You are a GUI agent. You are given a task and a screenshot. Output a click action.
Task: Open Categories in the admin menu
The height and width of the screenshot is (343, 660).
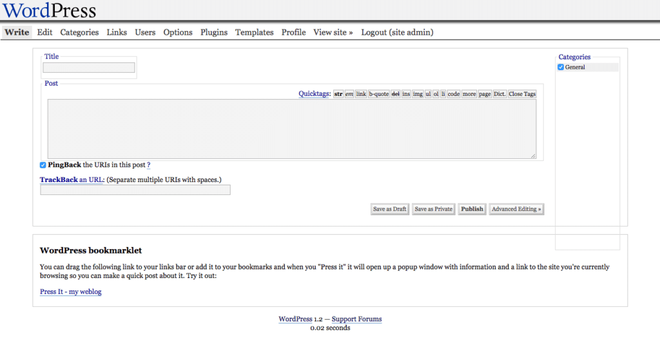point(79,32)
